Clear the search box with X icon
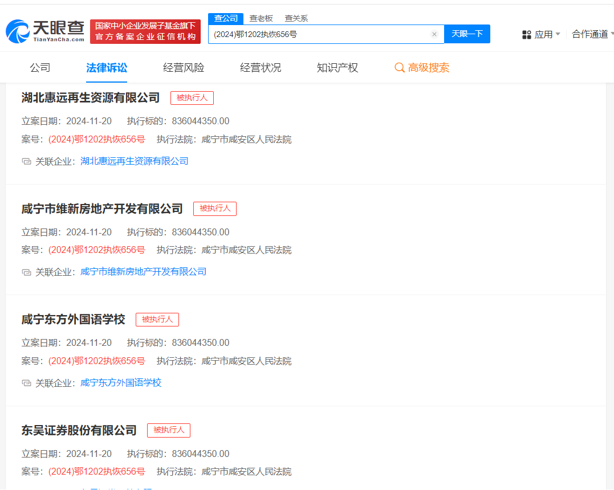This screenshot has height=490, width=614. coord(434,34)
